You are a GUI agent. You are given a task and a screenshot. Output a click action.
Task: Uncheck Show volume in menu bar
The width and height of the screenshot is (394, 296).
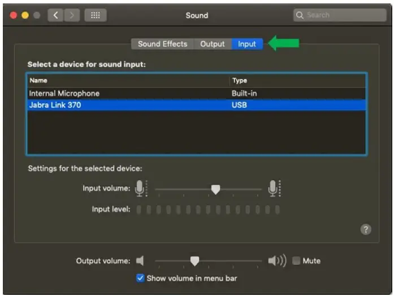(x=140, y=278)
